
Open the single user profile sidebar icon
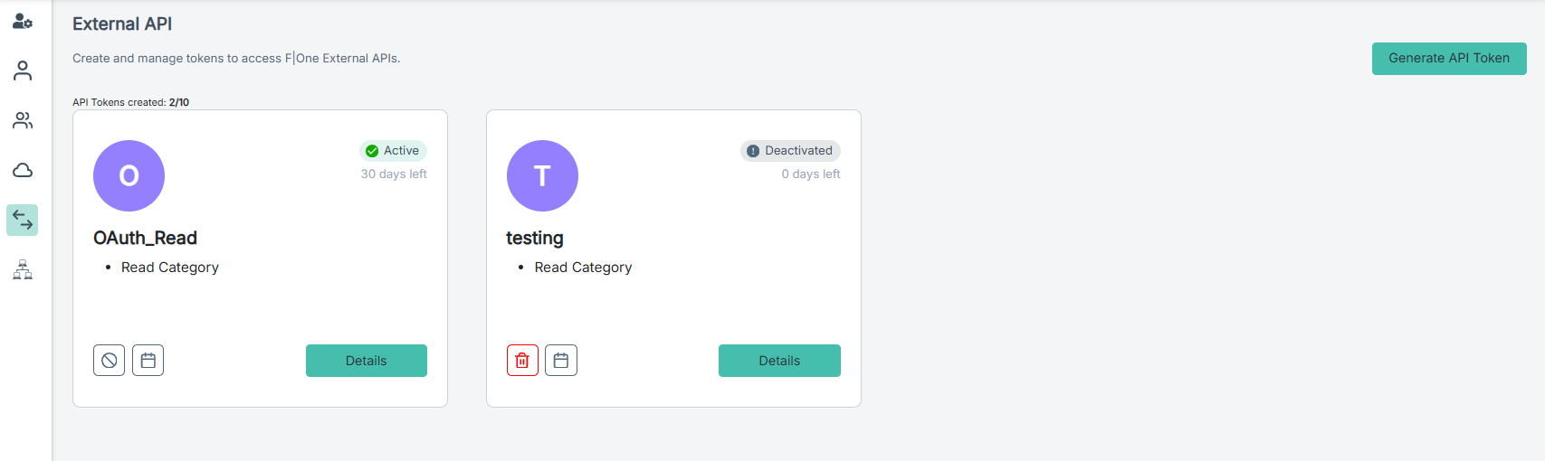tap(23, 71)
